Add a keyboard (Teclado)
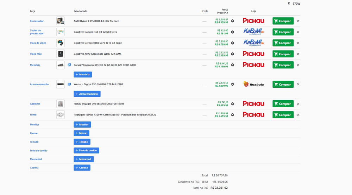 click(x=82, y=142)
